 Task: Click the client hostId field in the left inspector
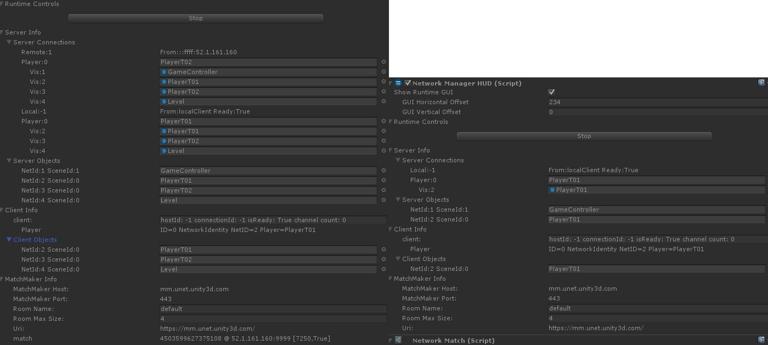point(273,220)
